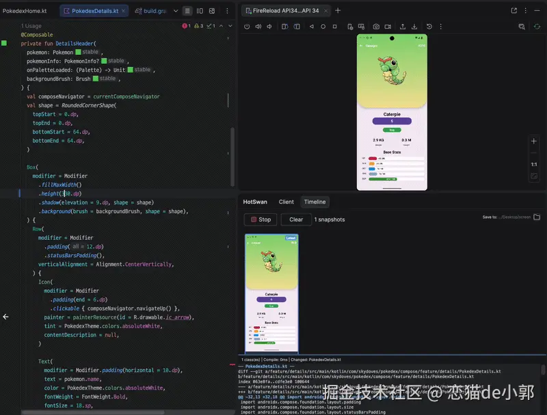This screenshot has height=415, width=547.
Task: Close the PokedexDetails.kt tab
Action: pos(123,11)
